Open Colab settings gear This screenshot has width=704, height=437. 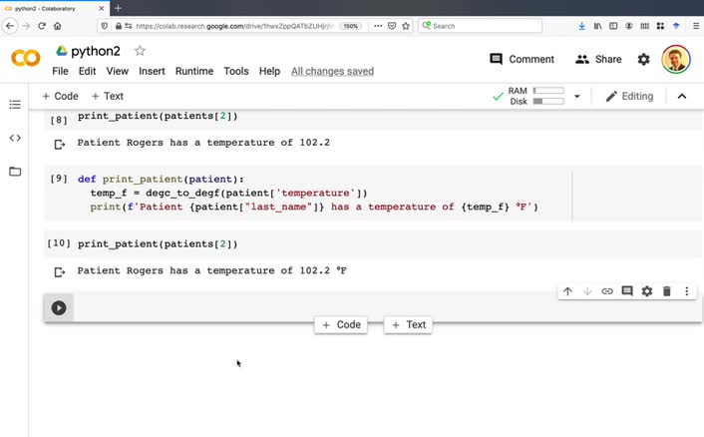click(644, 59)
